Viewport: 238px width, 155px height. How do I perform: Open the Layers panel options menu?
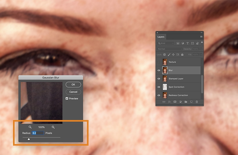(201, 37)
